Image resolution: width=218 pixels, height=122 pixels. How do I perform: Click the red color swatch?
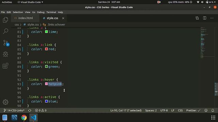tap(46, 49)
